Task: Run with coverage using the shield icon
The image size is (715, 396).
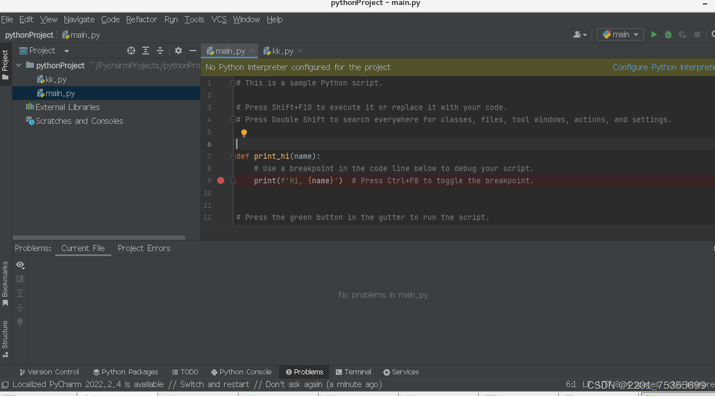Action: pos(682,34)
